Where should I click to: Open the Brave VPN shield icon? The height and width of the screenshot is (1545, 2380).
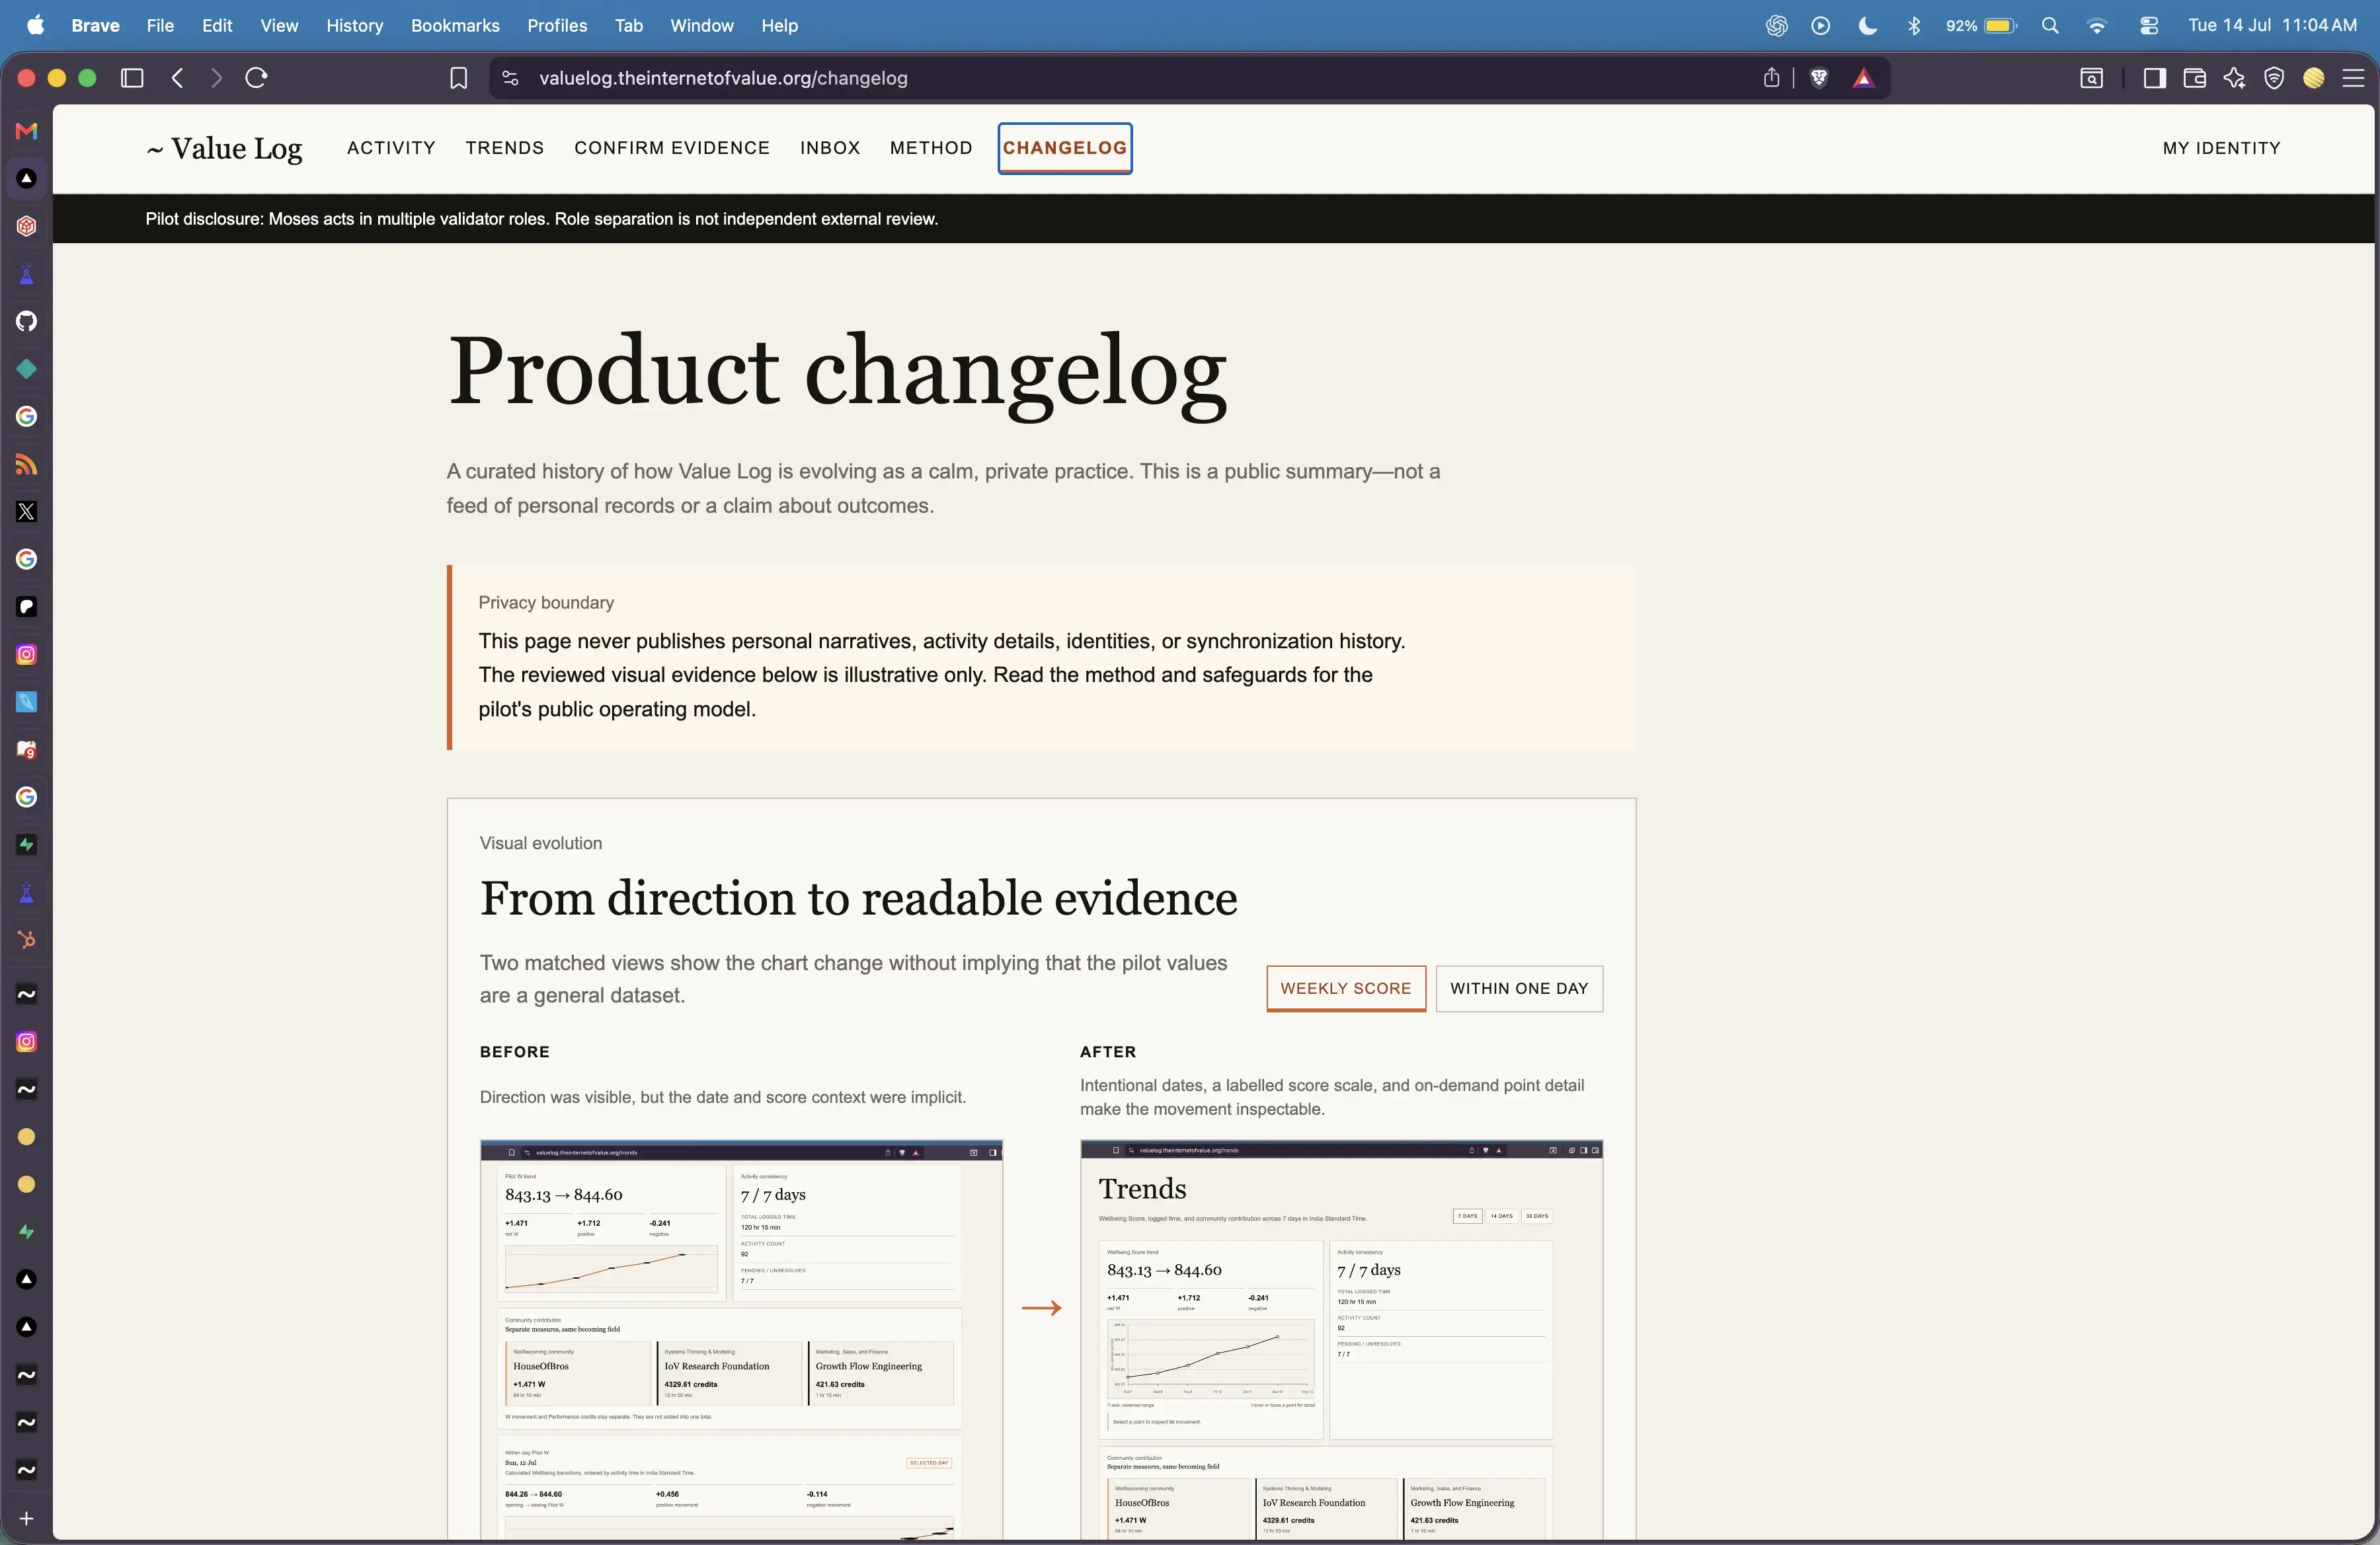[x=2274, y=78]
